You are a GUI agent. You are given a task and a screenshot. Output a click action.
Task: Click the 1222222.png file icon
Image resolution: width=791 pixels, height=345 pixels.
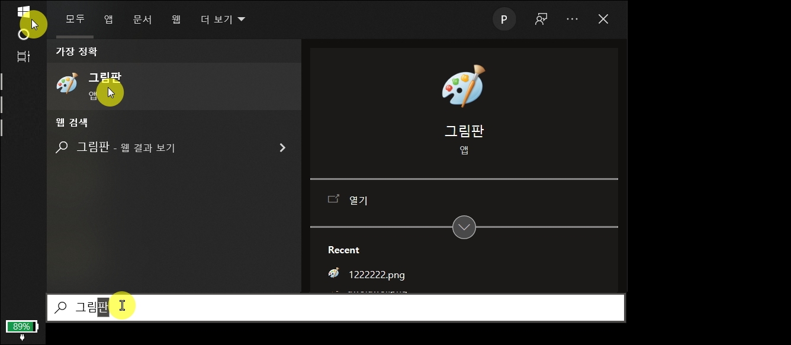click(x=334, y=273)
